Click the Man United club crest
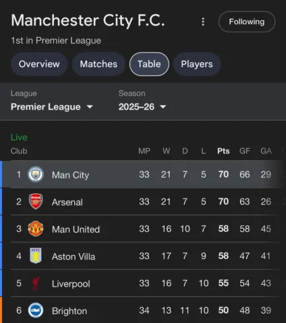This screenshot has width=286, height=323. point(36,229)
